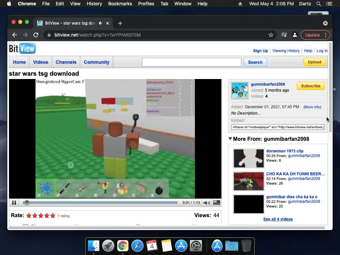Open gummibarfan2008 channel name link
This screenshot has height=255, width=340.
(x=268, y=84)
